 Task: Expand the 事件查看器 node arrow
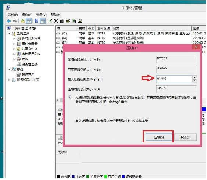point(14,44)
